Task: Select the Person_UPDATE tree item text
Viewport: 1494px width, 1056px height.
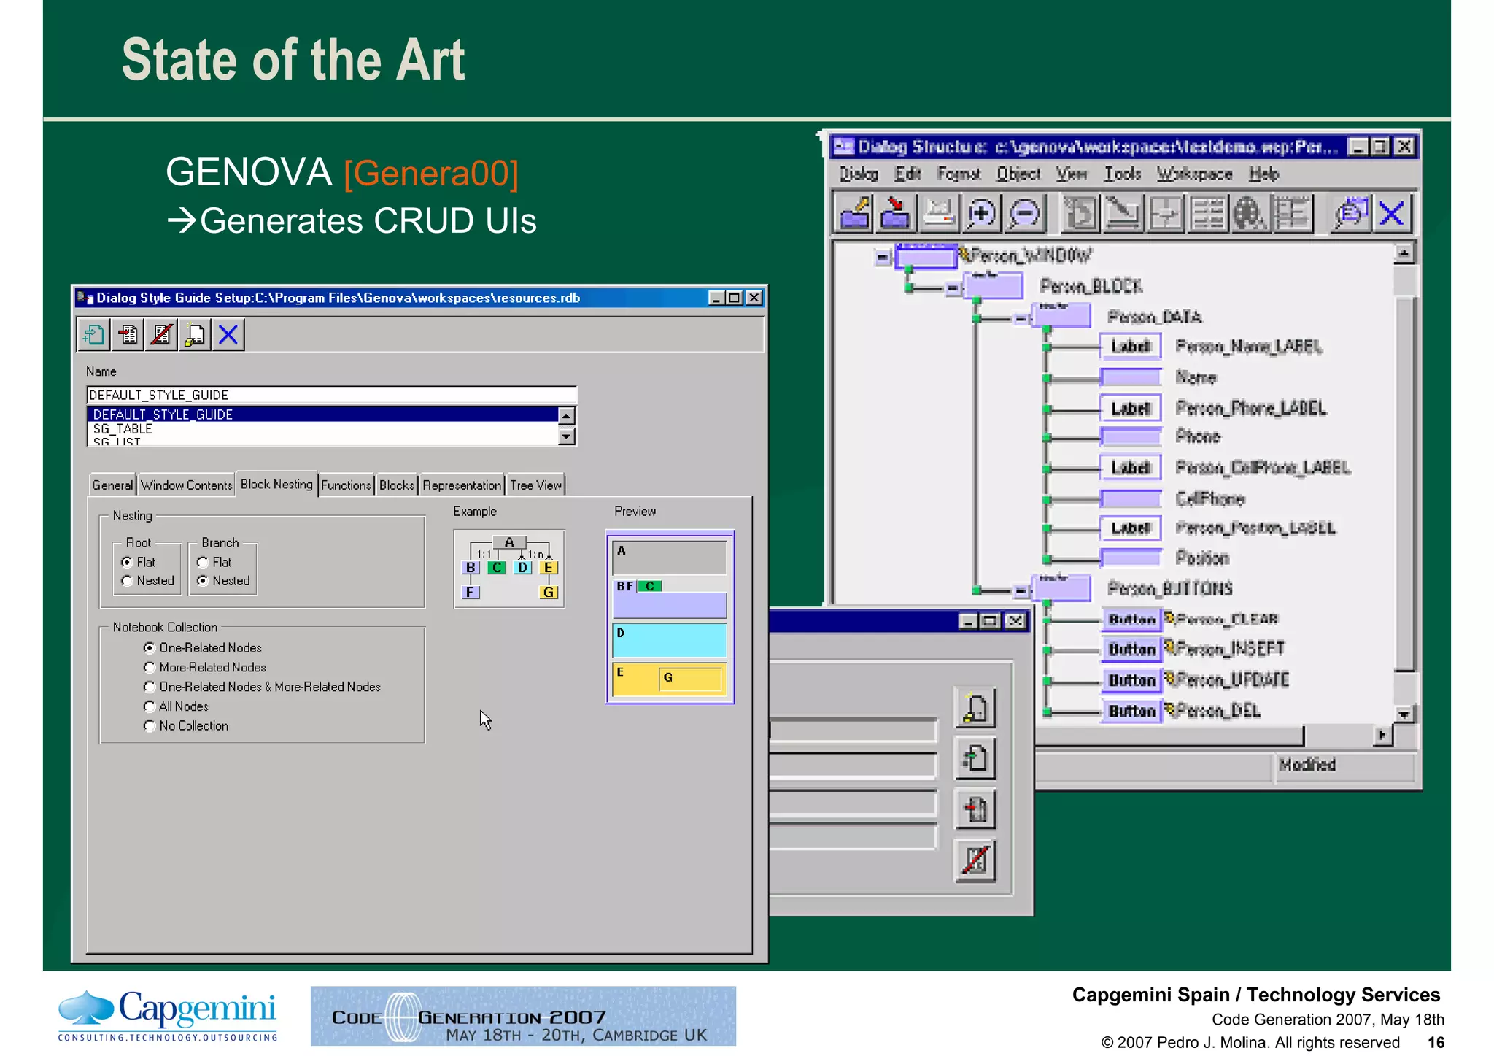Action: 1232,680
